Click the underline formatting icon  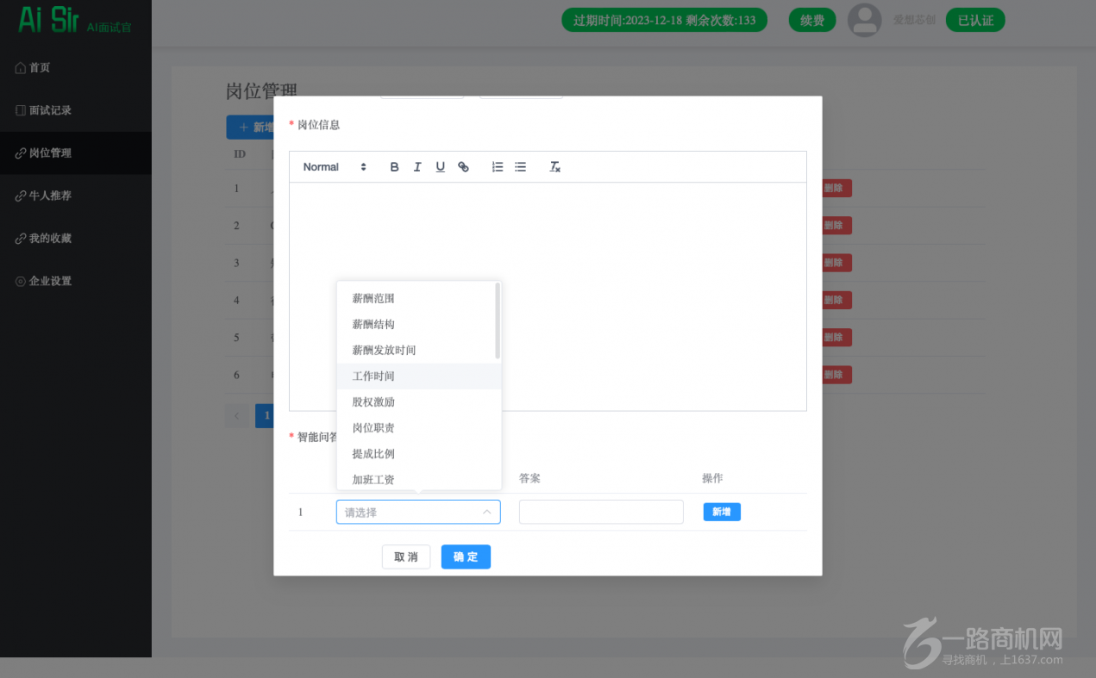[x=440, y=167]
